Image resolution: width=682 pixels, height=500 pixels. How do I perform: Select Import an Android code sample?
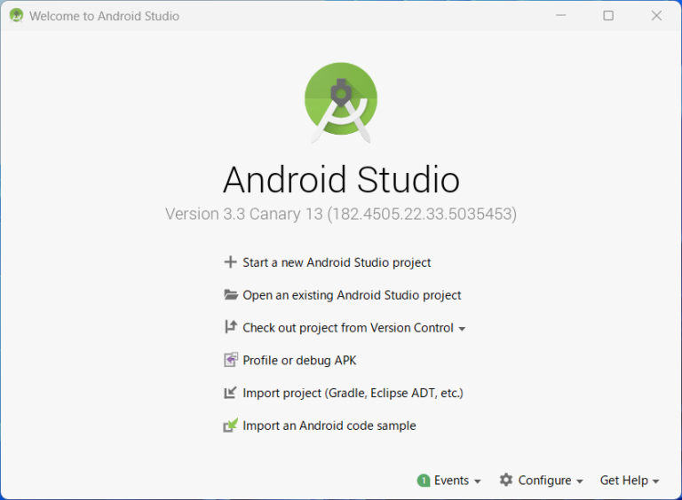tap(329, 426)
